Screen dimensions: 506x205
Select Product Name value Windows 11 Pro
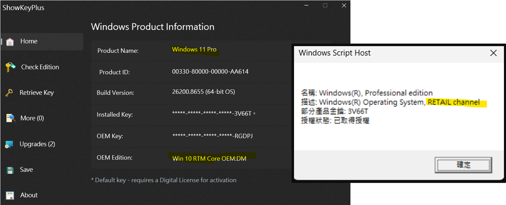coord(194,50)
